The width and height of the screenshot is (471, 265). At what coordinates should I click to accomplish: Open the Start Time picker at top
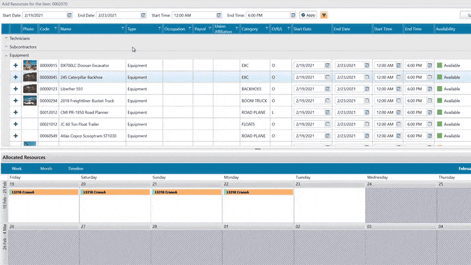tap(219, 15)
